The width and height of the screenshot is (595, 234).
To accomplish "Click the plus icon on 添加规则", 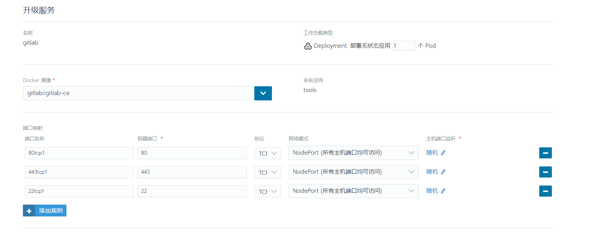I will click(x=29, y=211).
